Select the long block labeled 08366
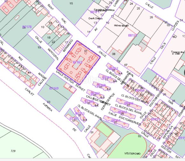185x161 pixels. (x=129, y=104)
